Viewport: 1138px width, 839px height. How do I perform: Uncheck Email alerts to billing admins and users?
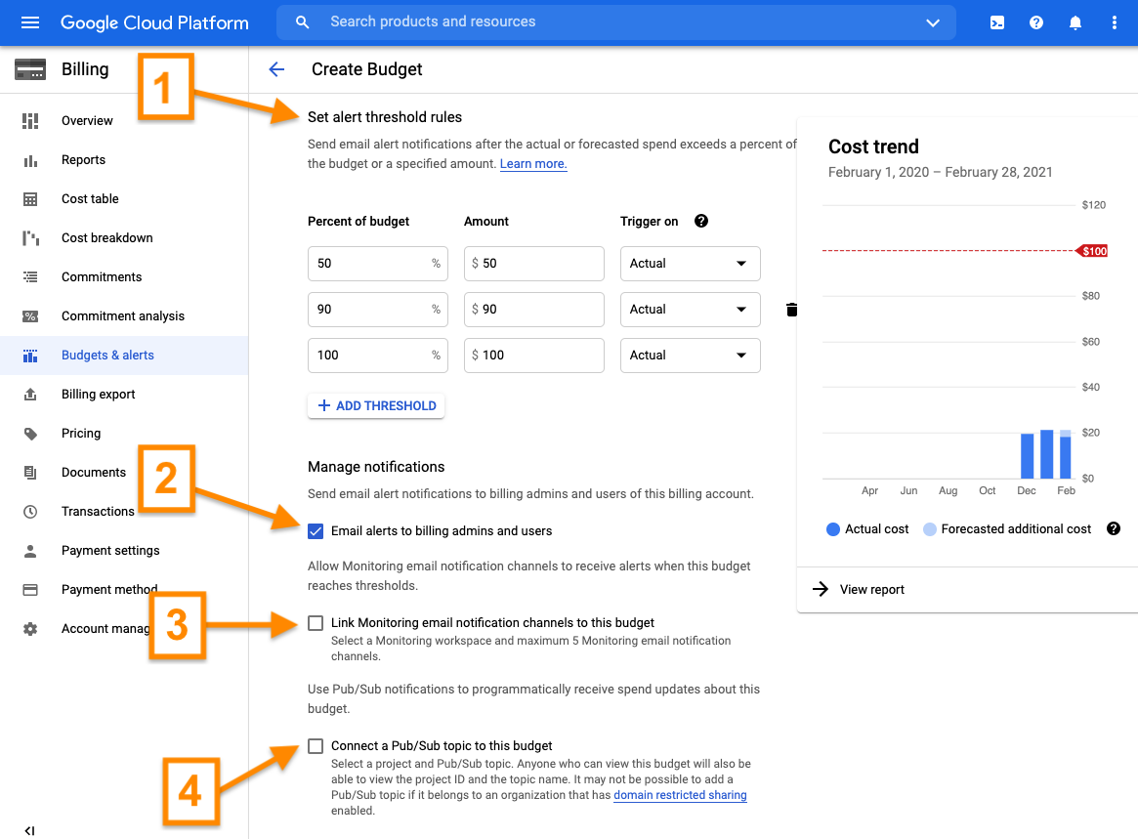pyautogui.click(x=316, y=531)
